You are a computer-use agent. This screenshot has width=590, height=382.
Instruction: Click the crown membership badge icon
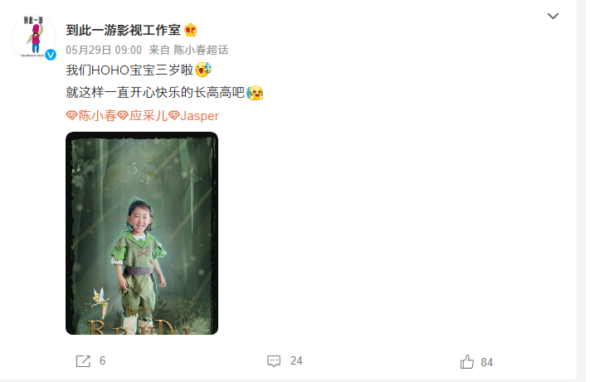(191, 30)
